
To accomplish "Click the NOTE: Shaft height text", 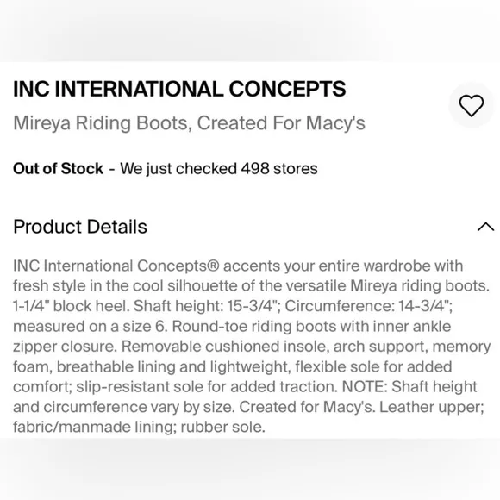I will tap(409, 387).
